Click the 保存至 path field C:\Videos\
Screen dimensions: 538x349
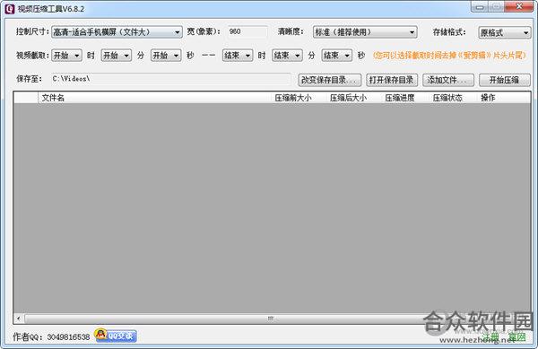coord(170,79)
